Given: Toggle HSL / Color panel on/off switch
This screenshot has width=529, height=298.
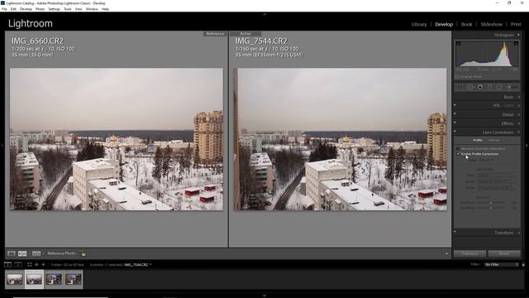Looking at the screenshot, I should pos(455,105).
